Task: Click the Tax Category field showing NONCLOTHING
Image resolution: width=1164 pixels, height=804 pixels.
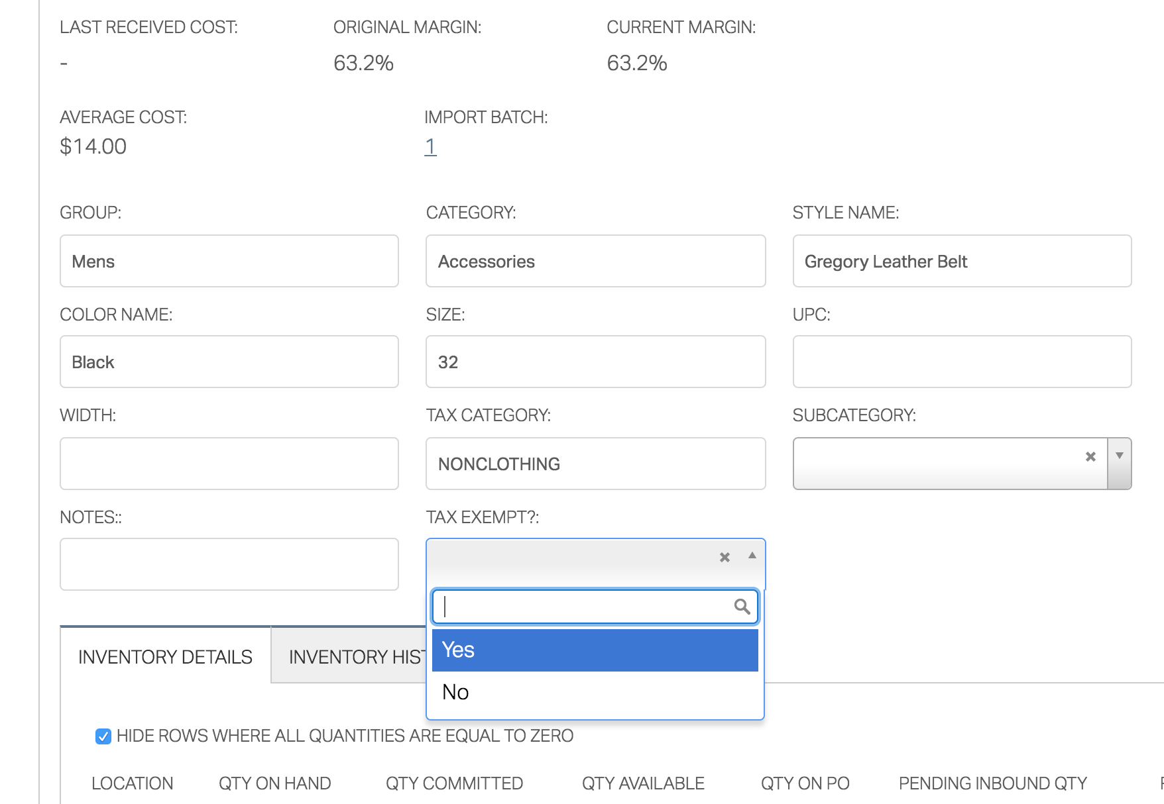Action: [595, 464]
